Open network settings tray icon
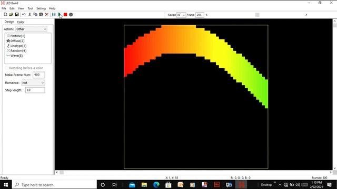Image resolution: width=337 pixels, height=189 pixels. pyautogui.click(x=285, y=185)
